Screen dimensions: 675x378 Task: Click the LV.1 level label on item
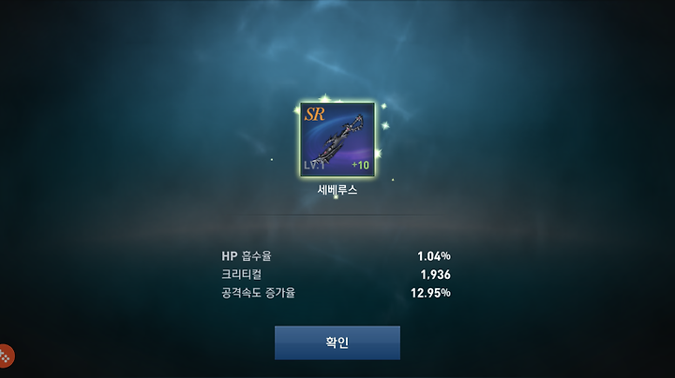coord(314,166)
